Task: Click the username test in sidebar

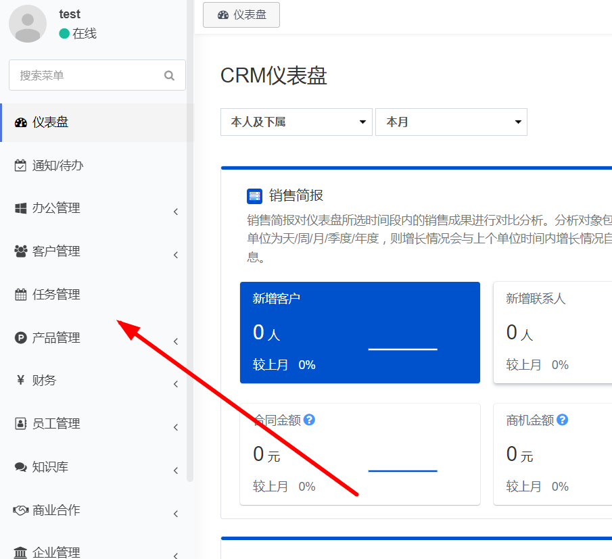Action: (70, 14)
